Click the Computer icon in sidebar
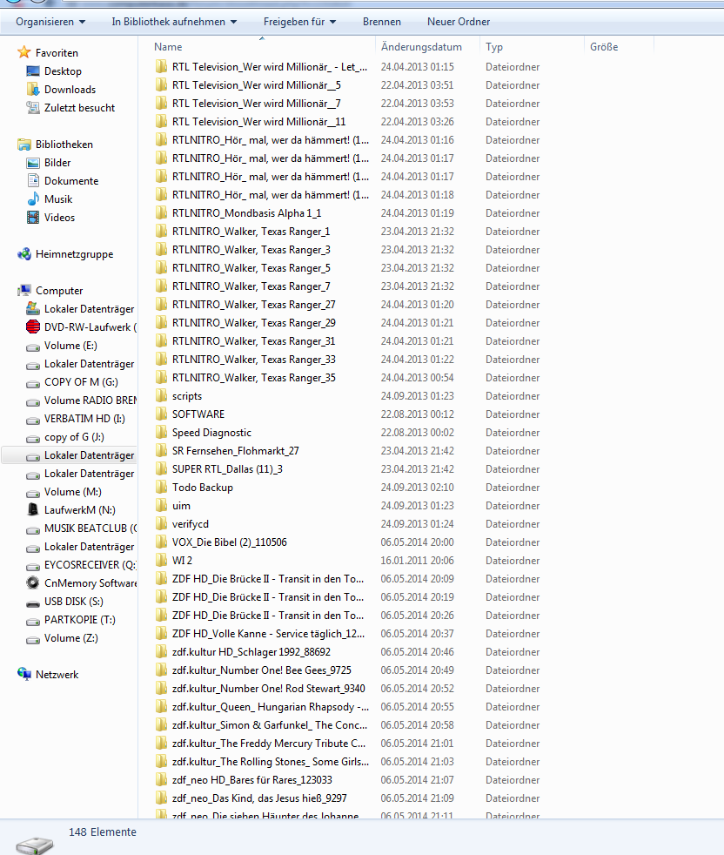 24,291
